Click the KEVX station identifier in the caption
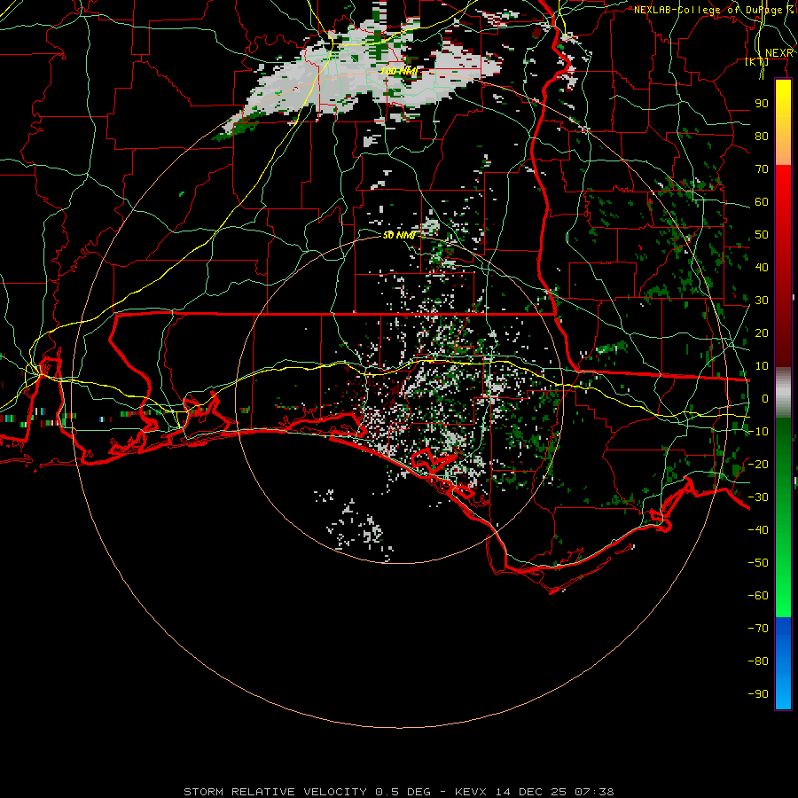The width and height of the screenshot is (798, 798). (x=471, y=792)
